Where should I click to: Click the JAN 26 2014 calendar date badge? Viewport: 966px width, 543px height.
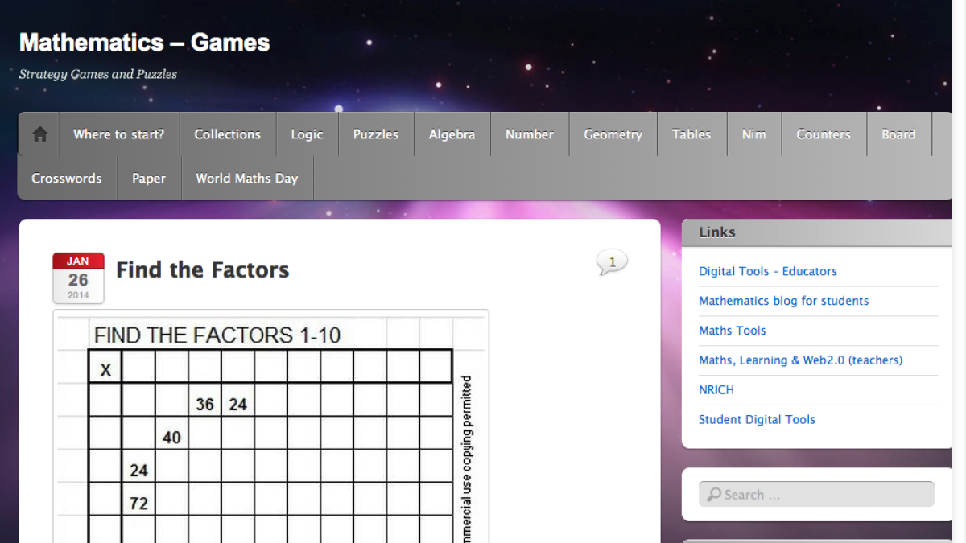(x=77, y=278)
